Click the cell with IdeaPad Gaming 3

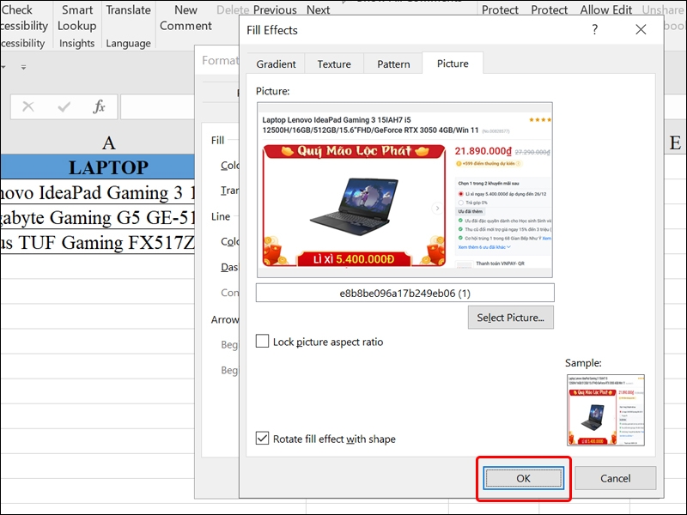98,192
